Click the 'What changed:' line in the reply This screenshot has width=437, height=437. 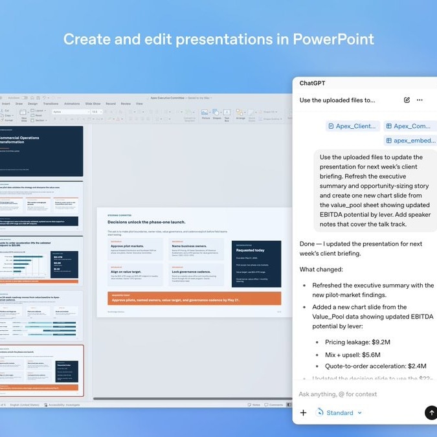pyautogui.click(x=321, y=269)
